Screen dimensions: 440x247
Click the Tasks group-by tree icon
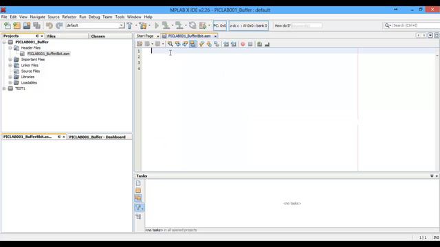138,217
